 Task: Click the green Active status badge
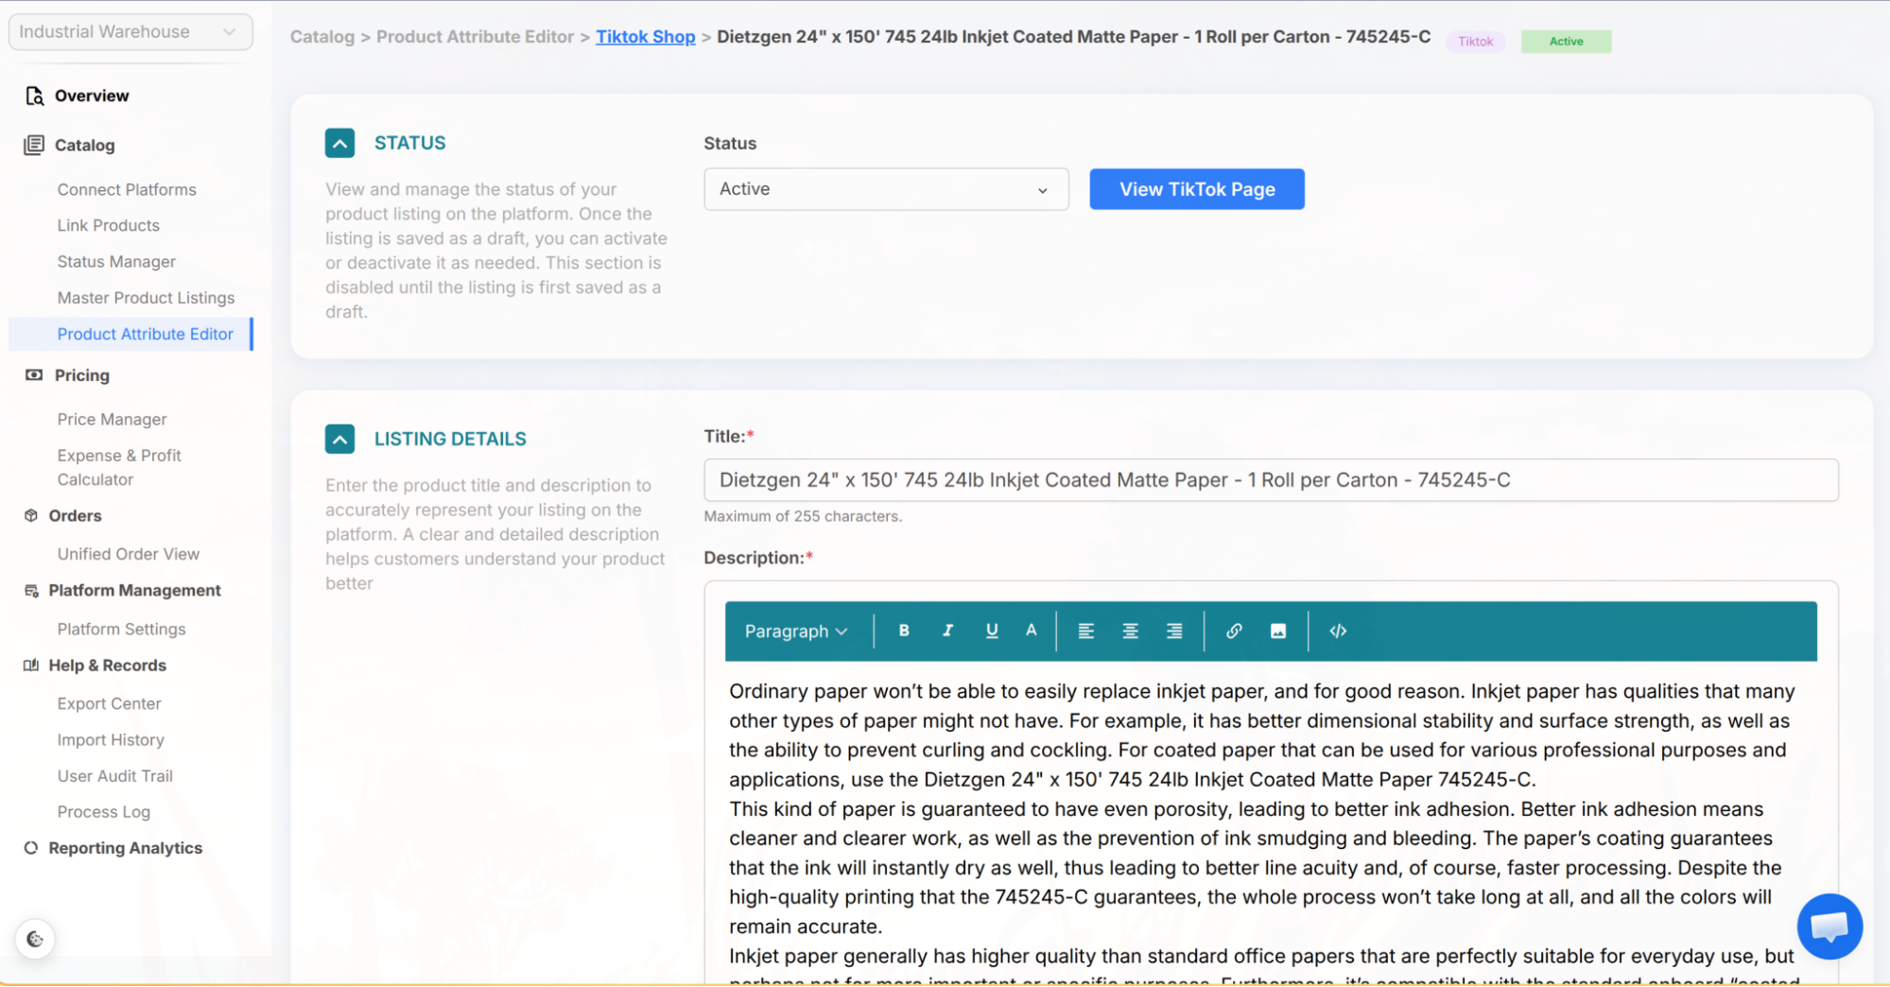[1566, 42]
